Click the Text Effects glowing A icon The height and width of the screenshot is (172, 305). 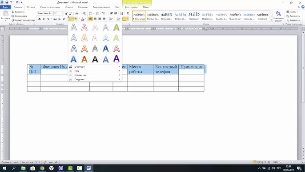[x=70, y=19]
